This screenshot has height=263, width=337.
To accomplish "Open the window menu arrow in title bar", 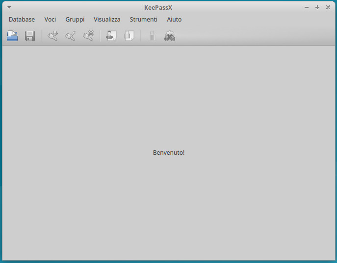I will click(9, 7).
